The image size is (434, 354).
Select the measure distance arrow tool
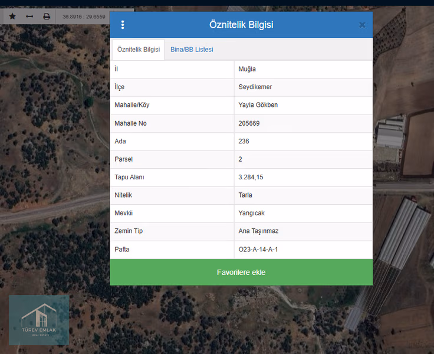click(x=29, y=17)
